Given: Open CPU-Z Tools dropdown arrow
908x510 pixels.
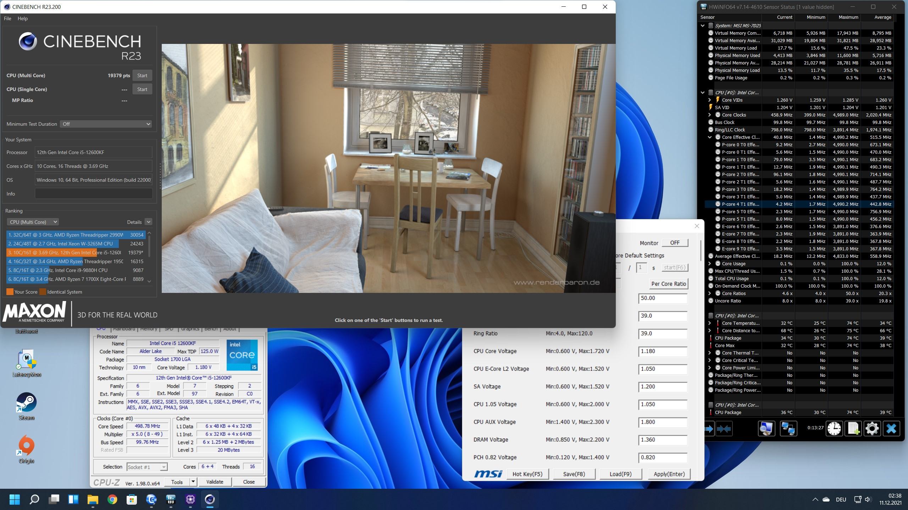Looking at the screenshot, I should coord(193,482).
